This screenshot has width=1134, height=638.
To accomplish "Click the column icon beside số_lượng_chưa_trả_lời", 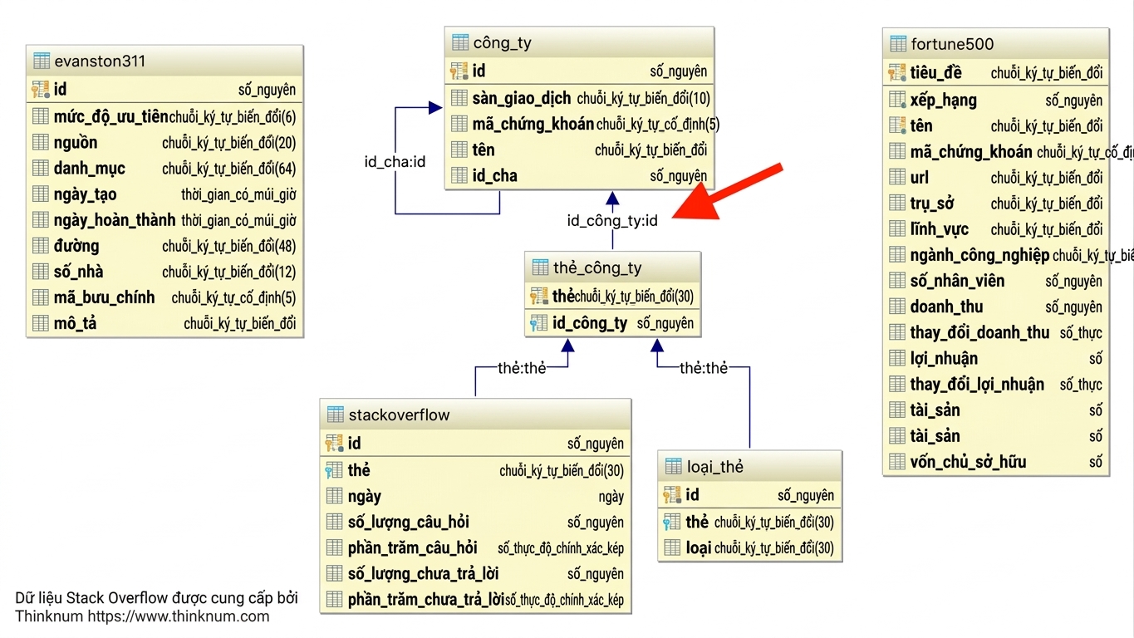I will [x=335, y=573].
